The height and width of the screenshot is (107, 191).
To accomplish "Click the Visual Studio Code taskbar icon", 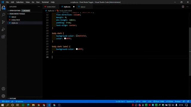I will pyautogui.click(x=49, y=105).
